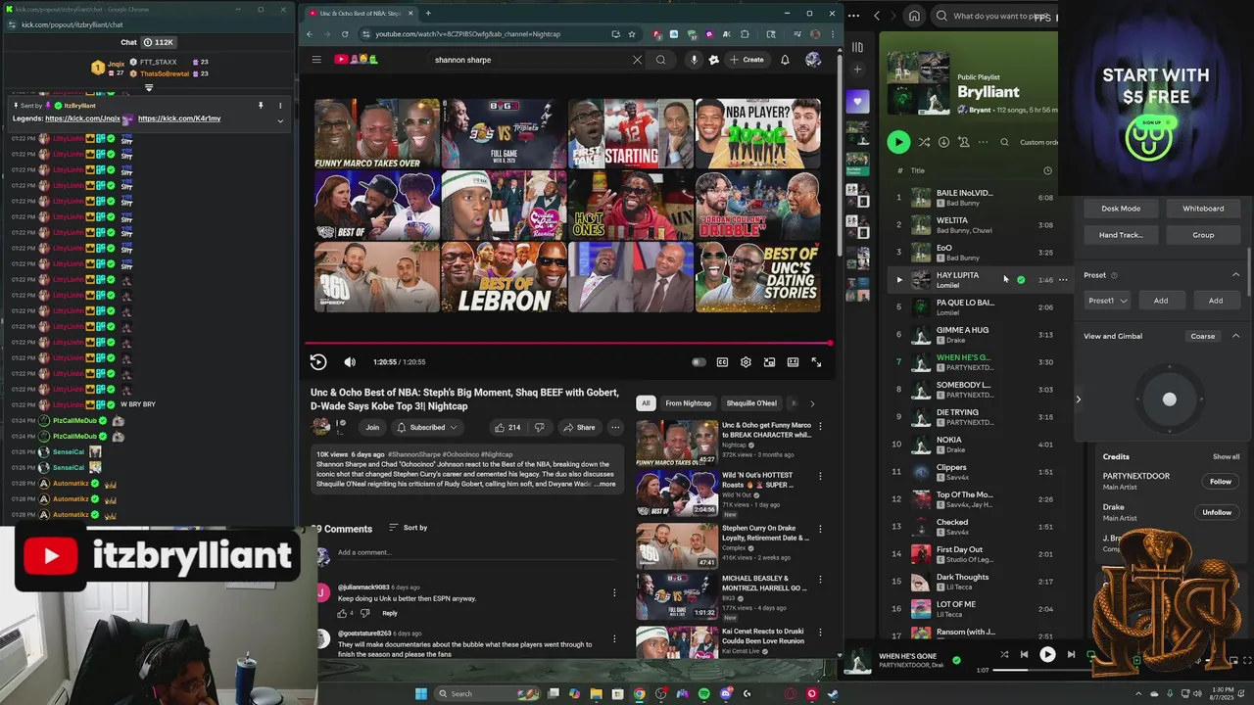The width and height of the screenshot is (1254, 705).
Task: Replay the YouTube video
Action: pyautogui.click(x=318, y=362)
